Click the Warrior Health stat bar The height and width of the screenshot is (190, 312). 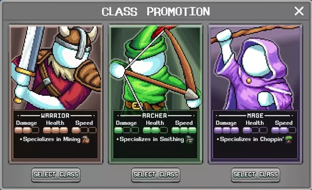(x=55, y=130)
